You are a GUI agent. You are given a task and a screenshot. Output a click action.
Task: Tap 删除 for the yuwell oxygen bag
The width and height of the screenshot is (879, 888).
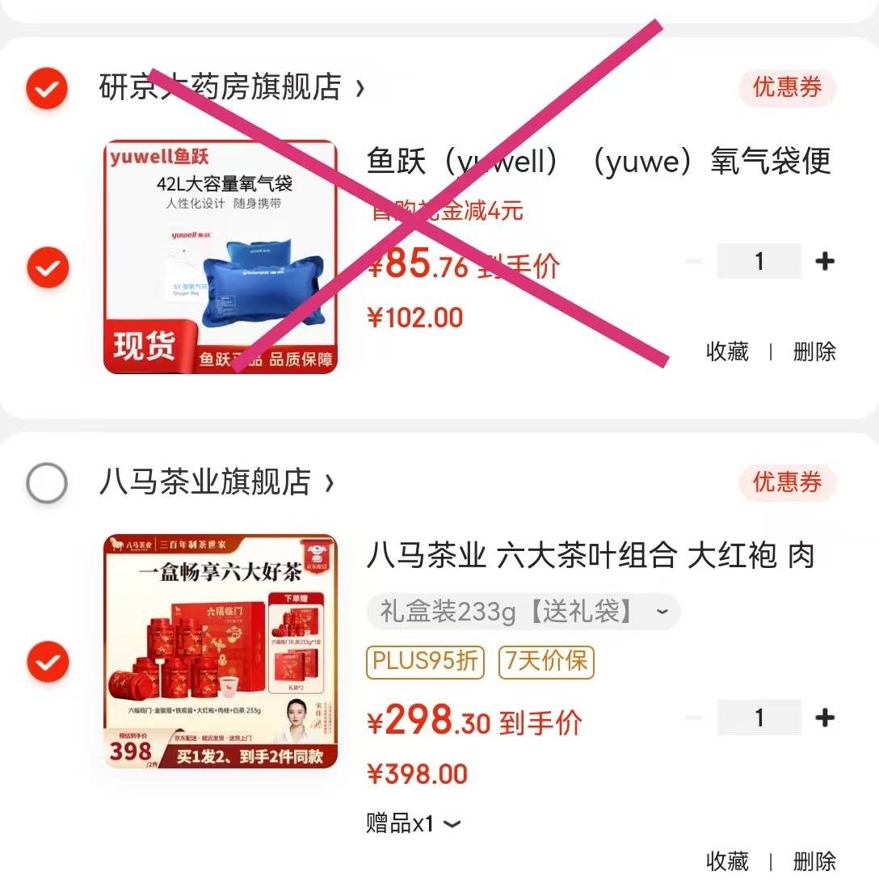click(814, 351)
